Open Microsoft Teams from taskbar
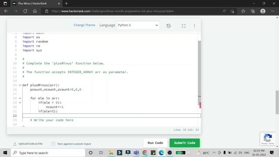279x157 pixels. 136,153
